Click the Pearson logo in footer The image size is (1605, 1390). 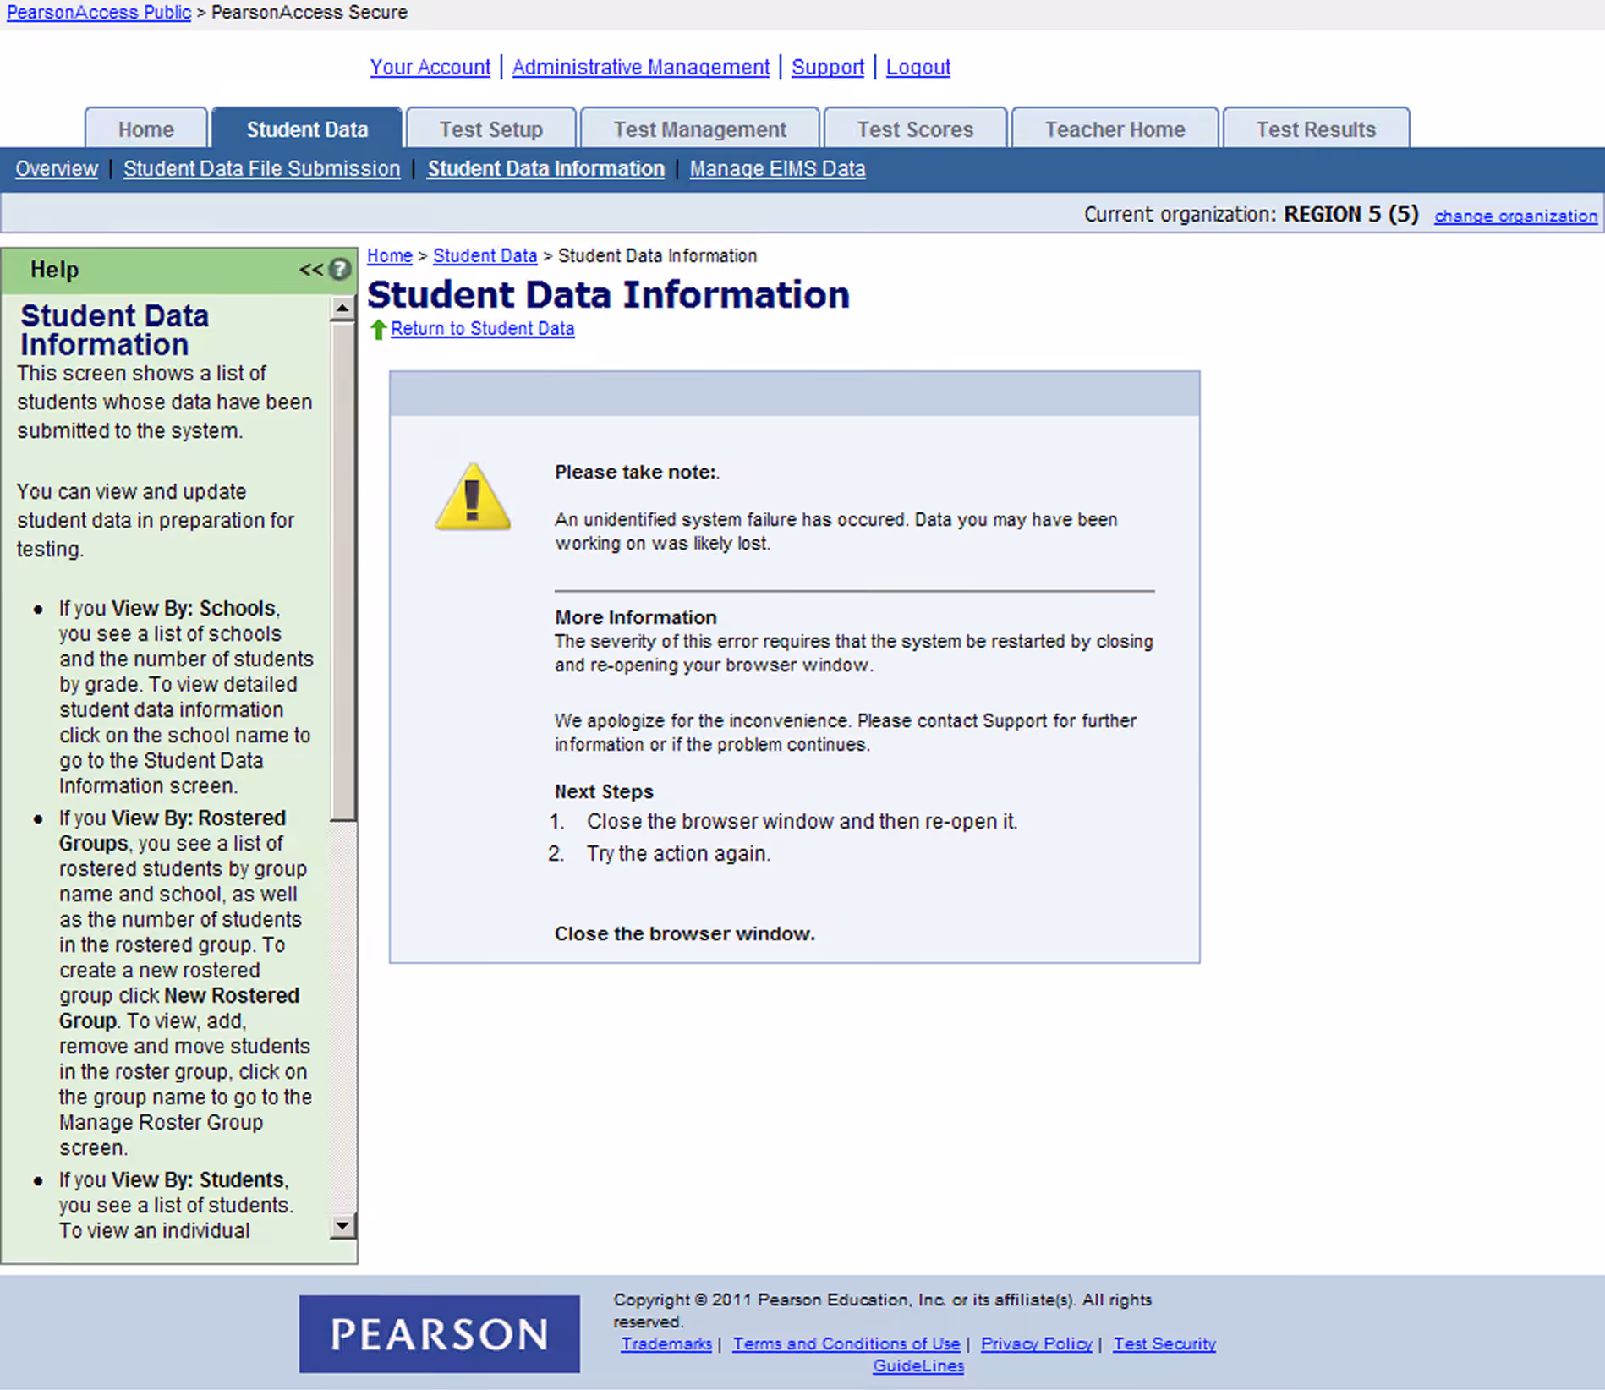[439, 1334]
